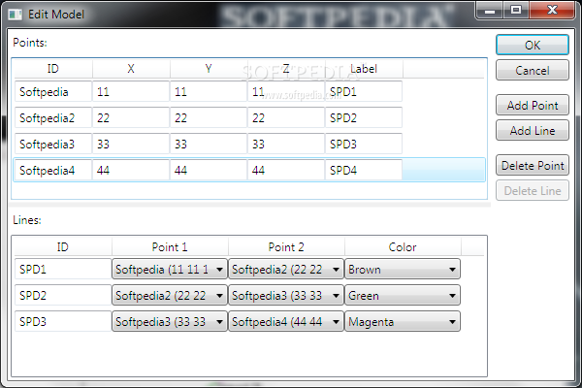Edit the Z value 44 field

pos(286,170)
